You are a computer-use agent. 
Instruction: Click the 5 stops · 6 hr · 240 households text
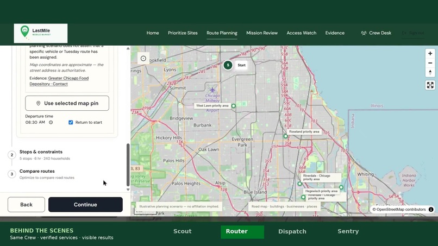tap(45, 159)
